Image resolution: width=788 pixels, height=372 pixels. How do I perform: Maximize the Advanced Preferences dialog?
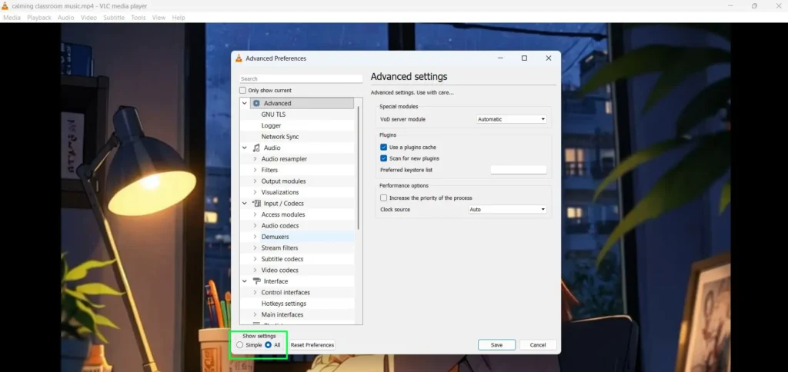(x=524, y=58)
